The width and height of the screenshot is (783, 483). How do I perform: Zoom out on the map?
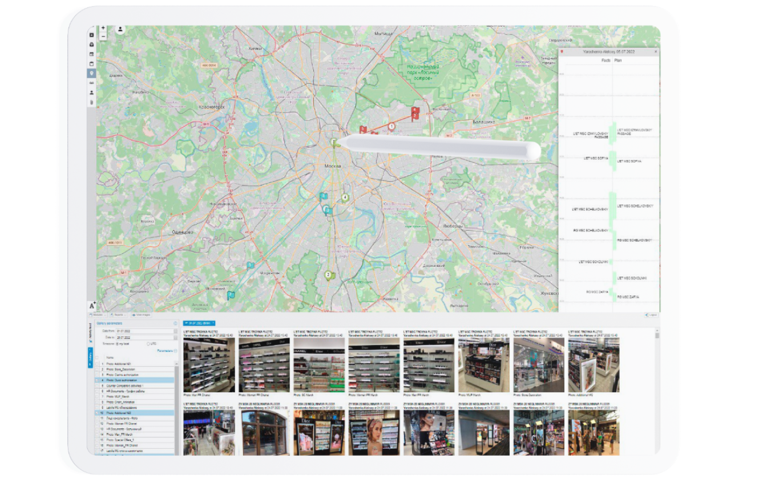coord(103,36)
